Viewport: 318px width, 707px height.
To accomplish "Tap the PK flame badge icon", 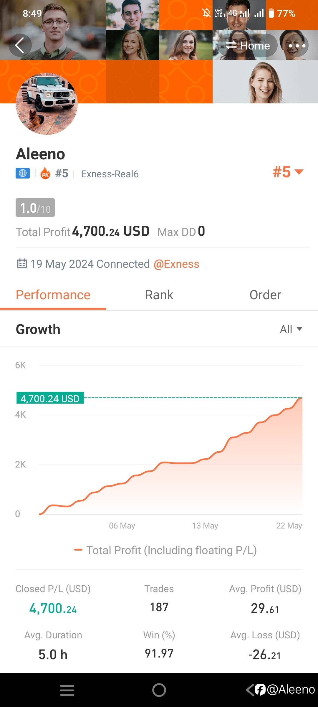I will 45,174.
